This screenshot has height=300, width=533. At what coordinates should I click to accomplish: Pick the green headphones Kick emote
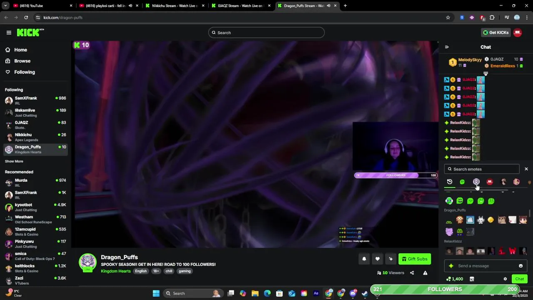449,201
